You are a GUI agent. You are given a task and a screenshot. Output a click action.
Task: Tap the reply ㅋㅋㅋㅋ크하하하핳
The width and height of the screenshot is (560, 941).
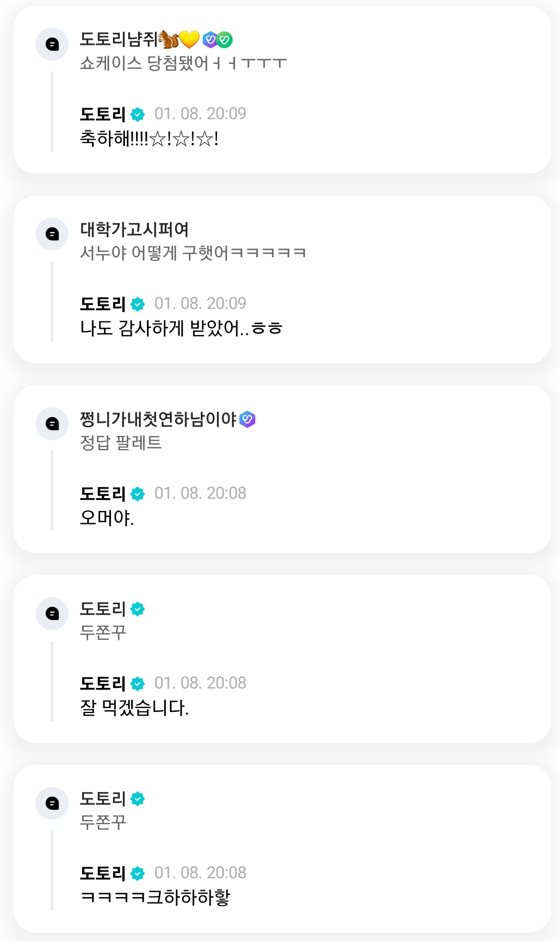tap(155, 898)
